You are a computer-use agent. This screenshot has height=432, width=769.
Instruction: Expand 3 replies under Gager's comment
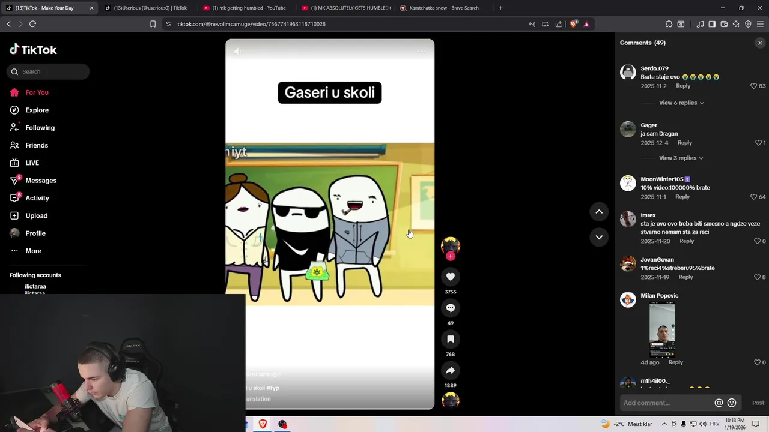[x=681, y=158]
